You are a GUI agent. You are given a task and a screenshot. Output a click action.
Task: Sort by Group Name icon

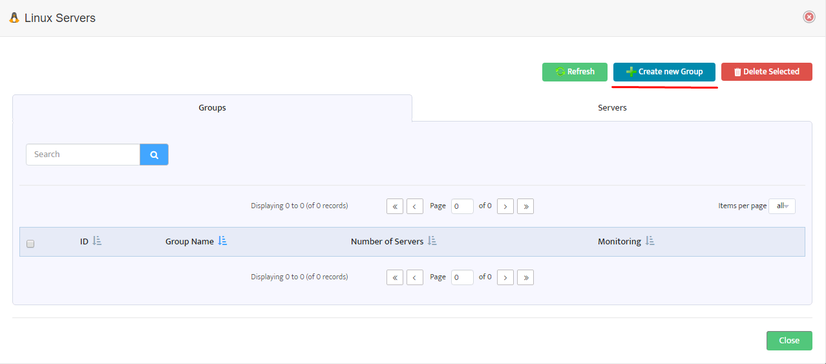click(x=222, y=241)
